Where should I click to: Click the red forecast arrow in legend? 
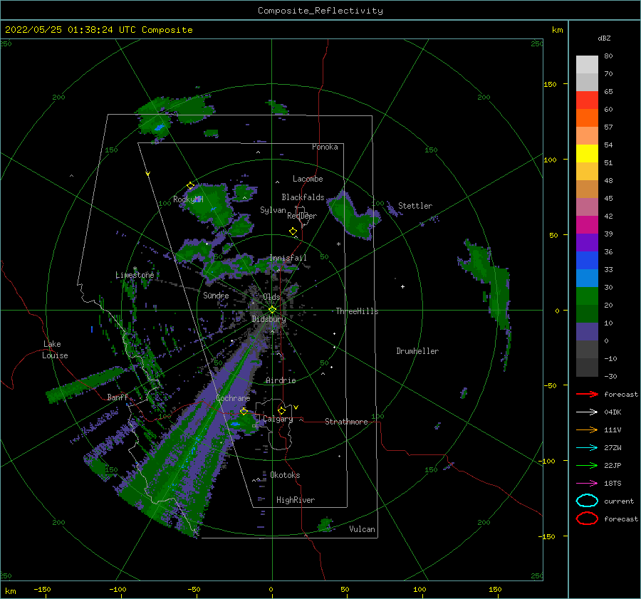point(587,394)
